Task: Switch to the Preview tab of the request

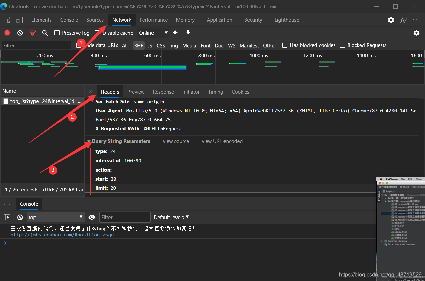Action: pos(136,92)
